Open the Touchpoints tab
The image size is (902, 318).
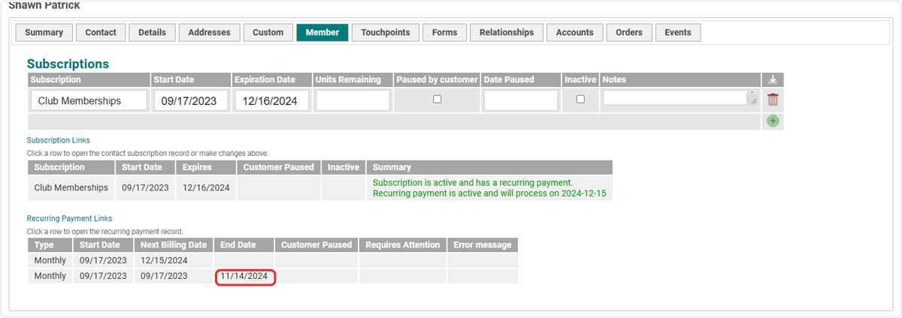386,32
